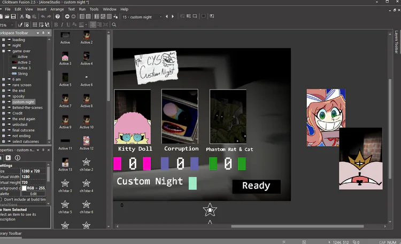The image size is (401, 244).
Task: Apply underline text formatting
Action: coord(68,25)
